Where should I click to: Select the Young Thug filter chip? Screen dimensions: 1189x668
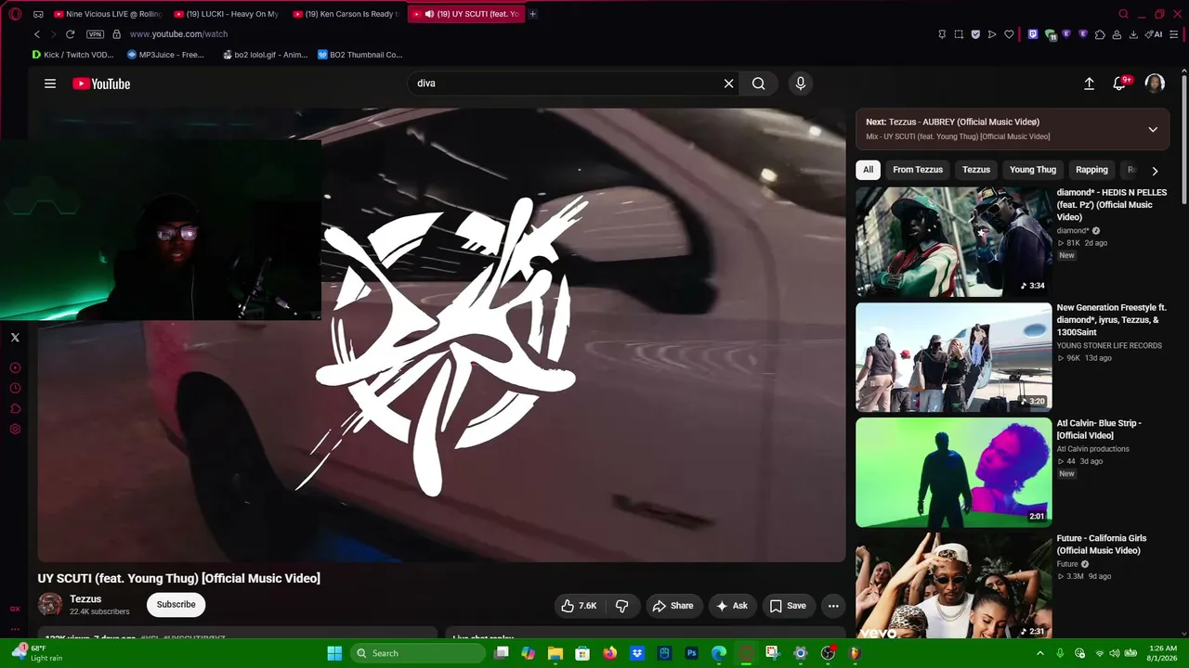pyautogui.click(x=1033, y=170)
